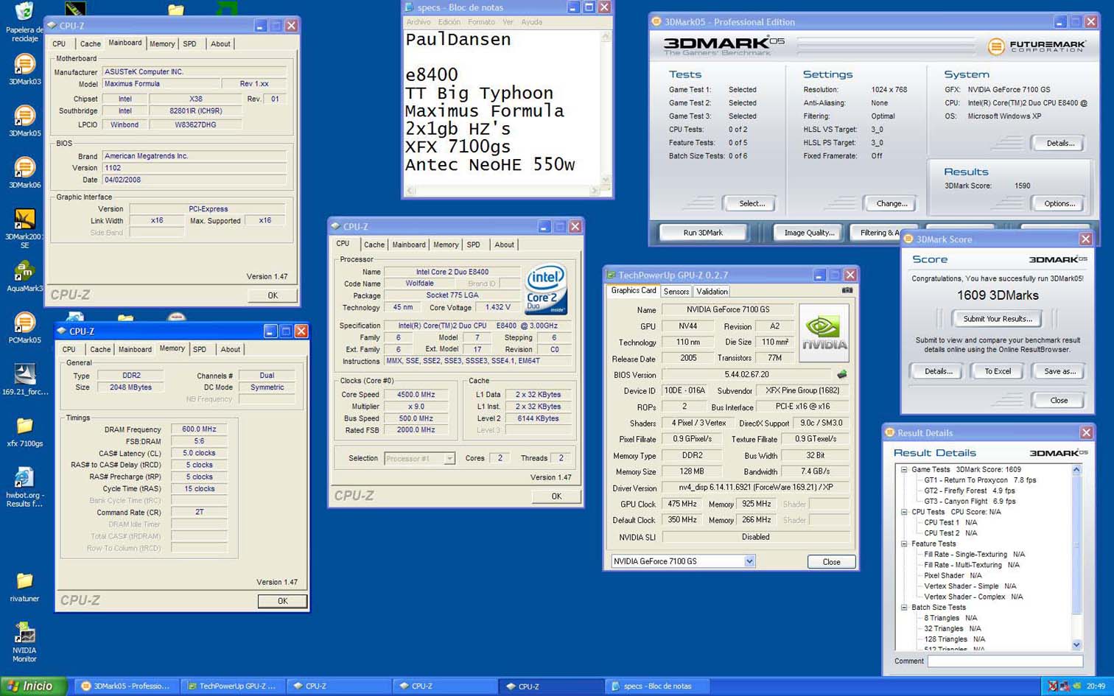This screenshot has height=696, width=1114.
Task: Open the Papelera de reciclaje desktop icon
Action: (24, 21)
